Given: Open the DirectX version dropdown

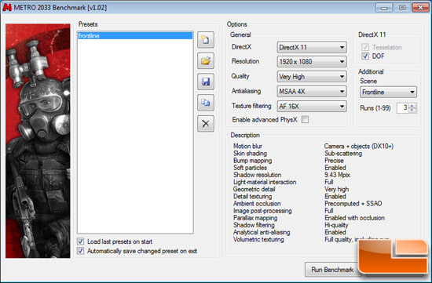Looking at the screenshot, I should tap(312, 47).
